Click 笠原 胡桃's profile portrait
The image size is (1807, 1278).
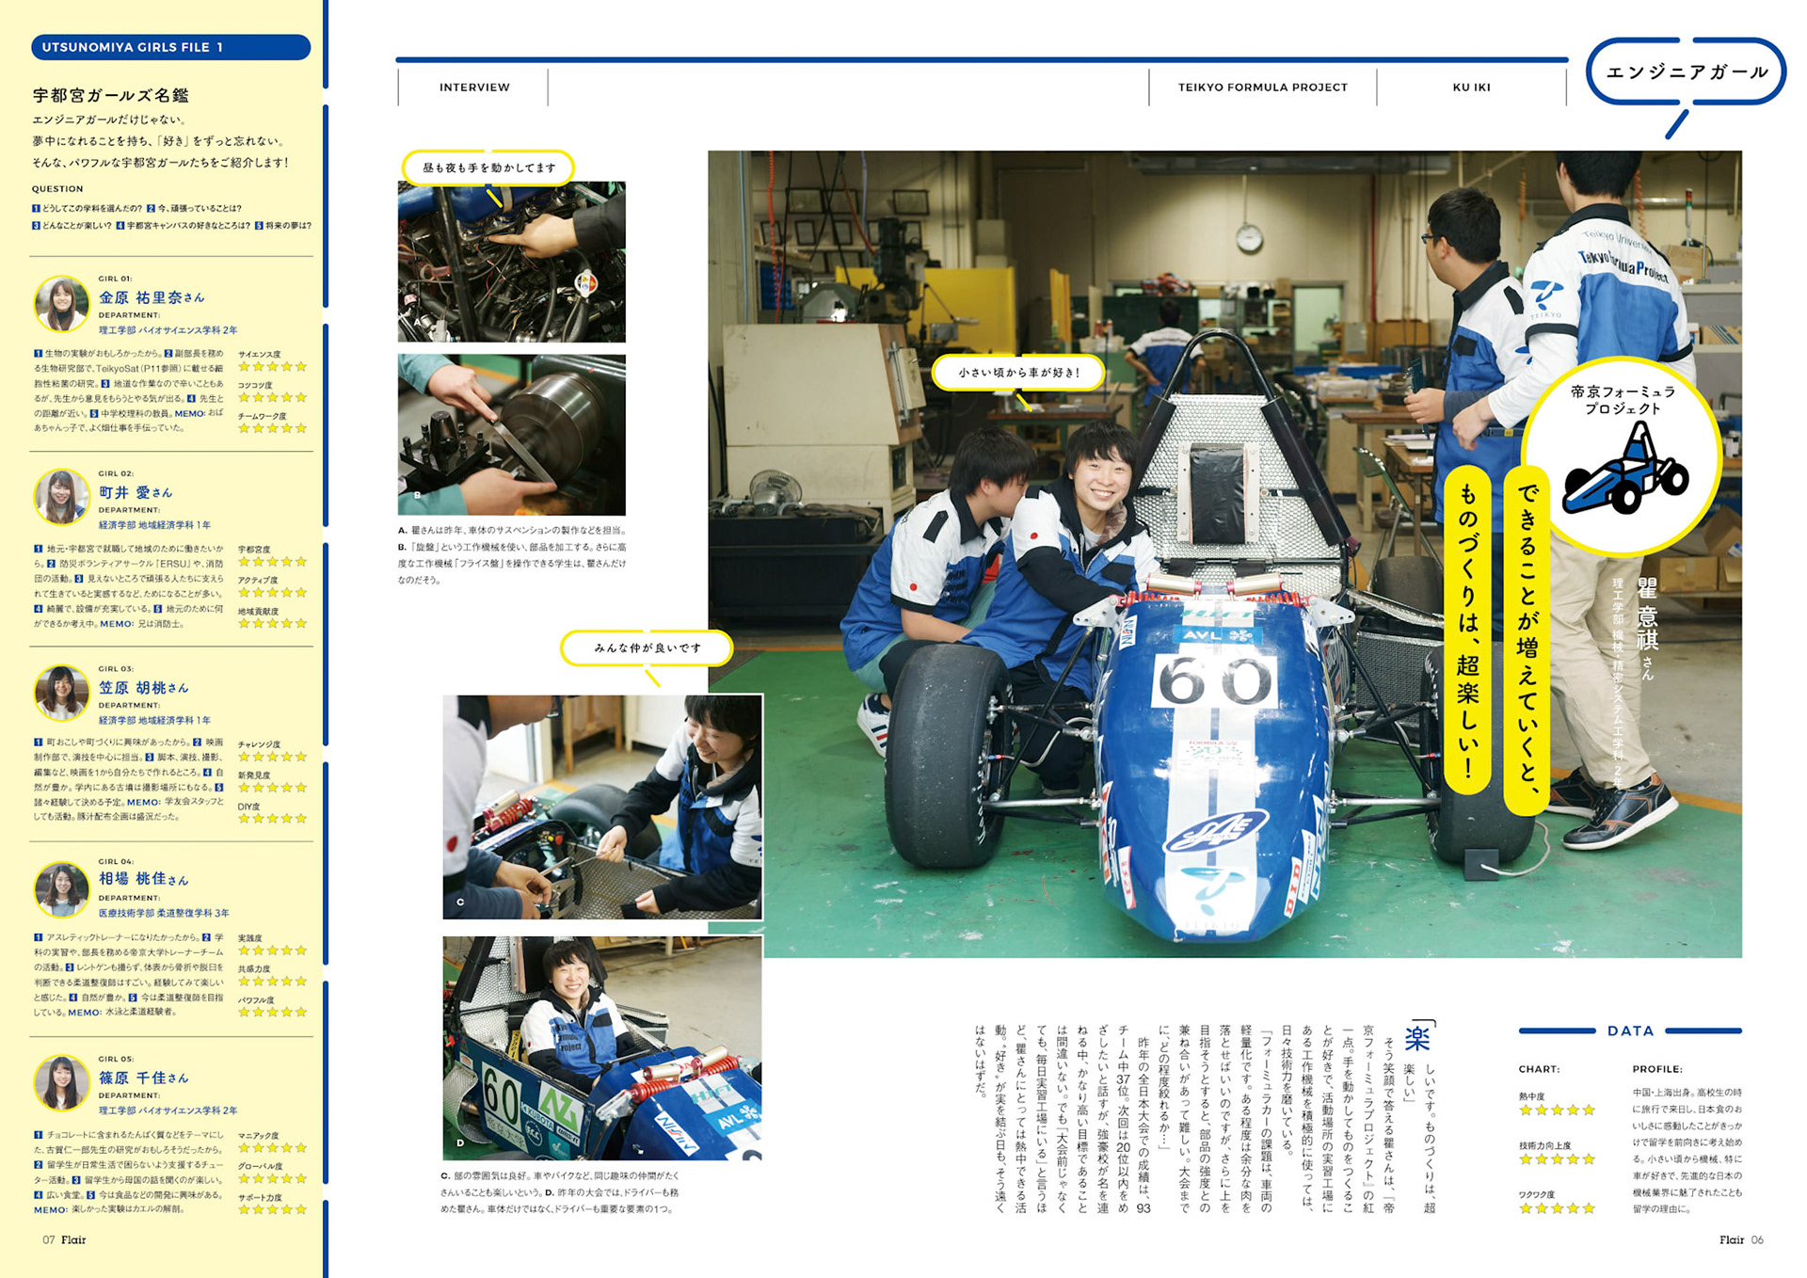(x=61, y=693)
